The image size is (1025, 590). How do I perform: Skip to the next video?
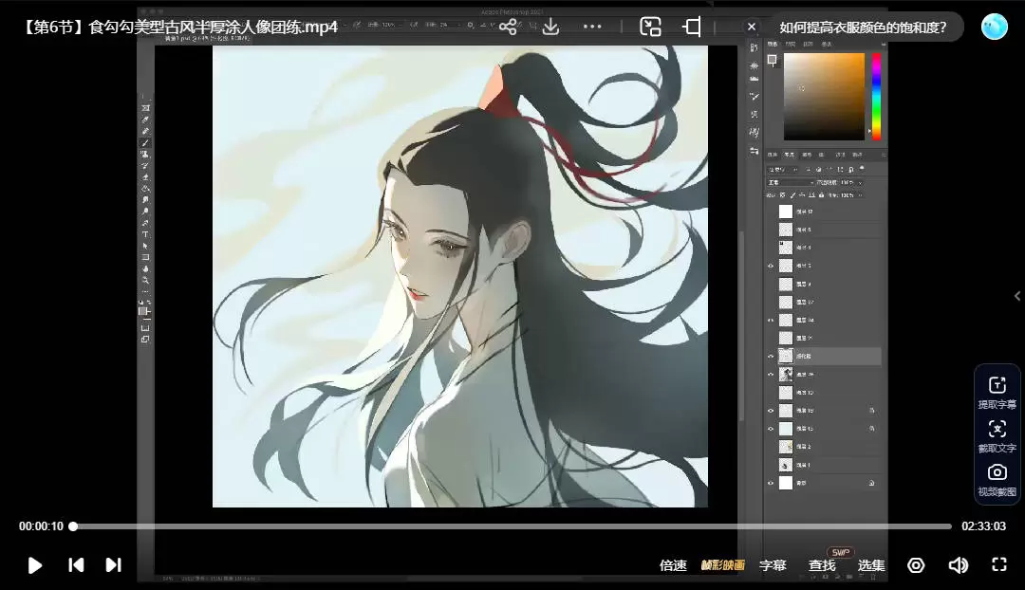(113, 565)
